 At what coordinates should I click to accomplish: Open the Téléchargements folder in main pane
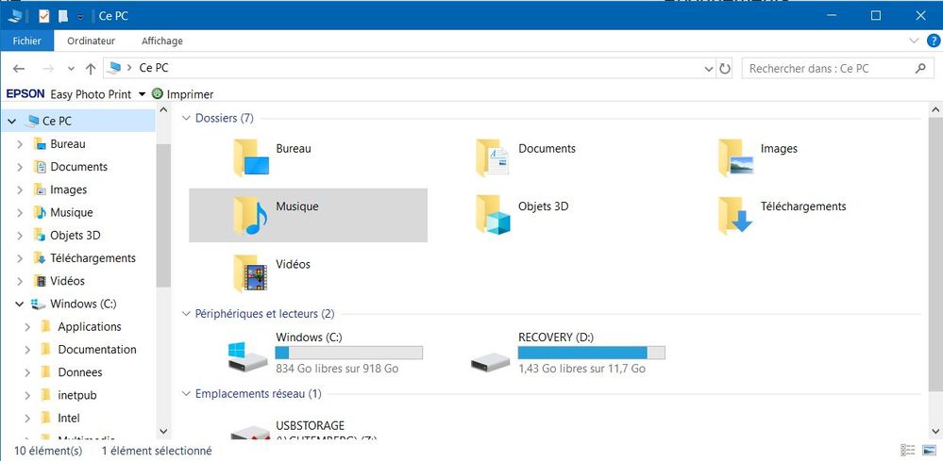(734, 216)
